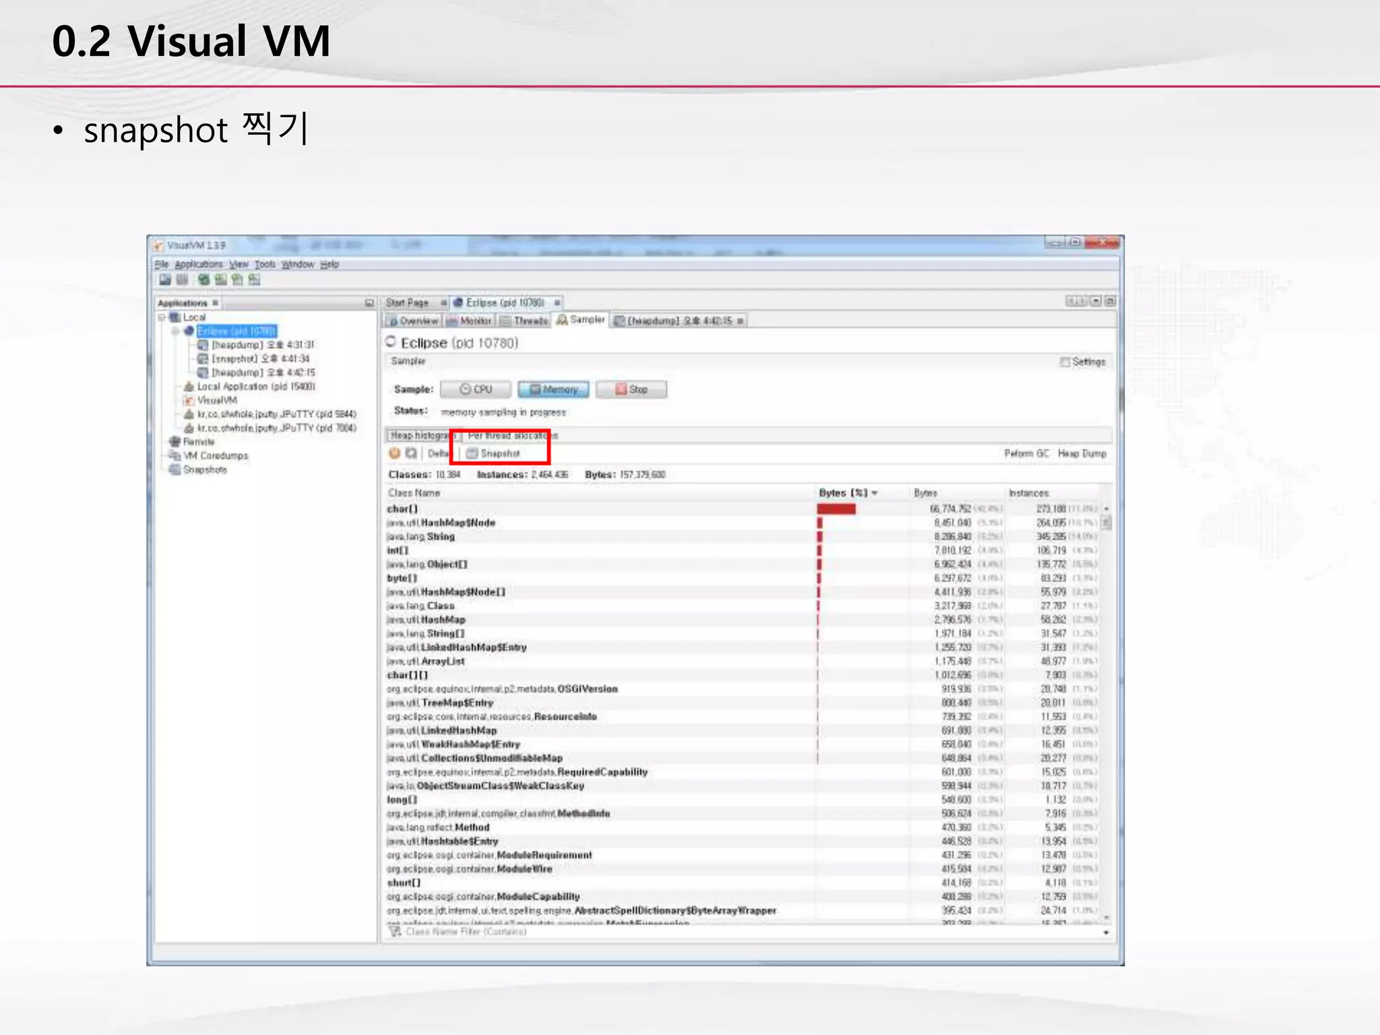Minimize the Applications panel
Viewport: 1380px width, 1035px height.
pos(369,303)
